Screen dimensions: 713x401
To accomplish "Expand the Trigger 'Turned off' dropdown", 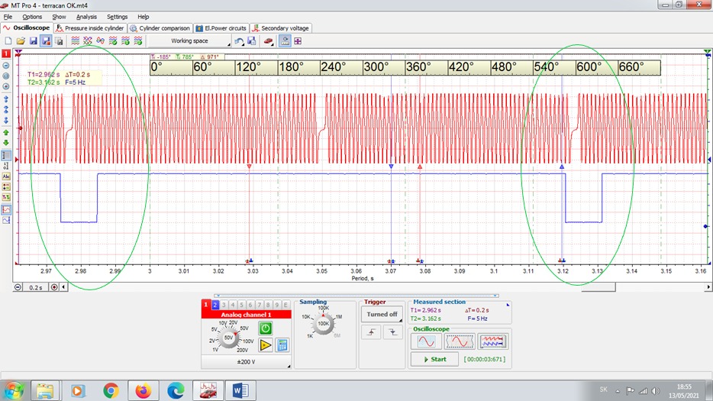I will 382,314.
